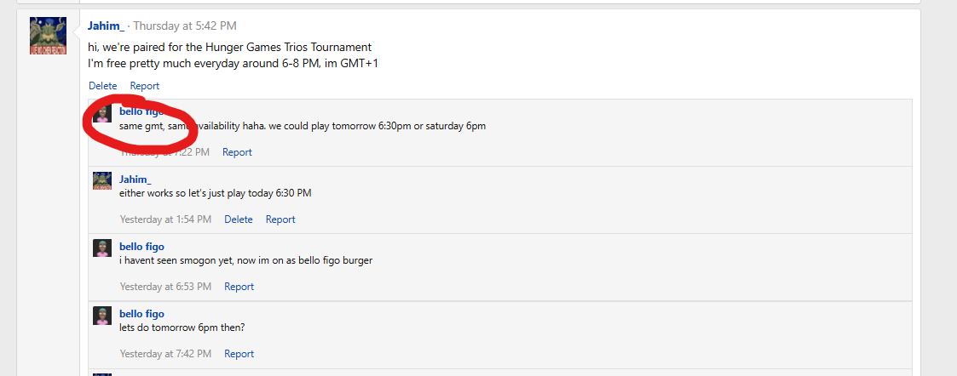
Task: Open Jahim_ username in the reply comment
Action: pyautogui.click(x=135, y=179)
